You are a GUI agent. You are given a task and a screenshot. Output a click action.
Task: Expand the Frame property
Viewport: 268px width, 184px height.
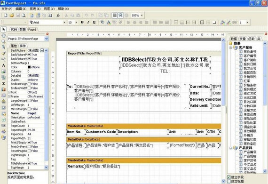9,96
